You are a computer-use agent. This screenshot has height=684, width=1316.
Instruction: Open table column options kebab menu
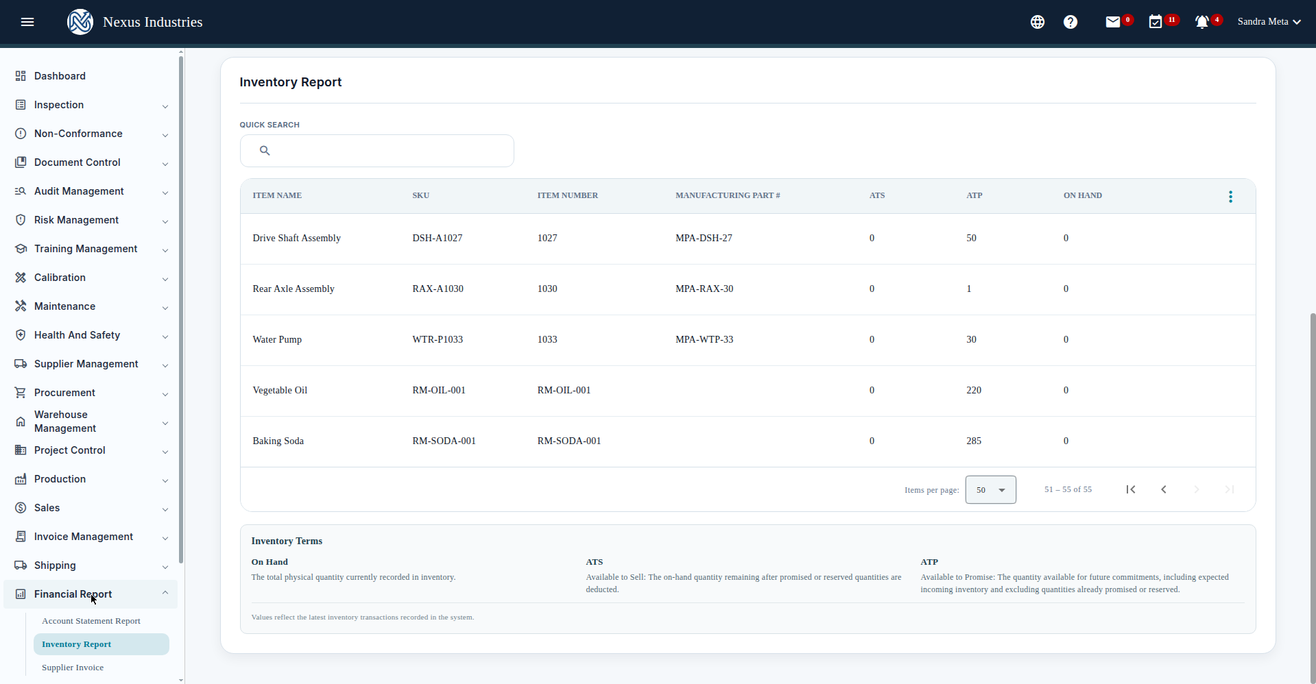(1230, 197)
